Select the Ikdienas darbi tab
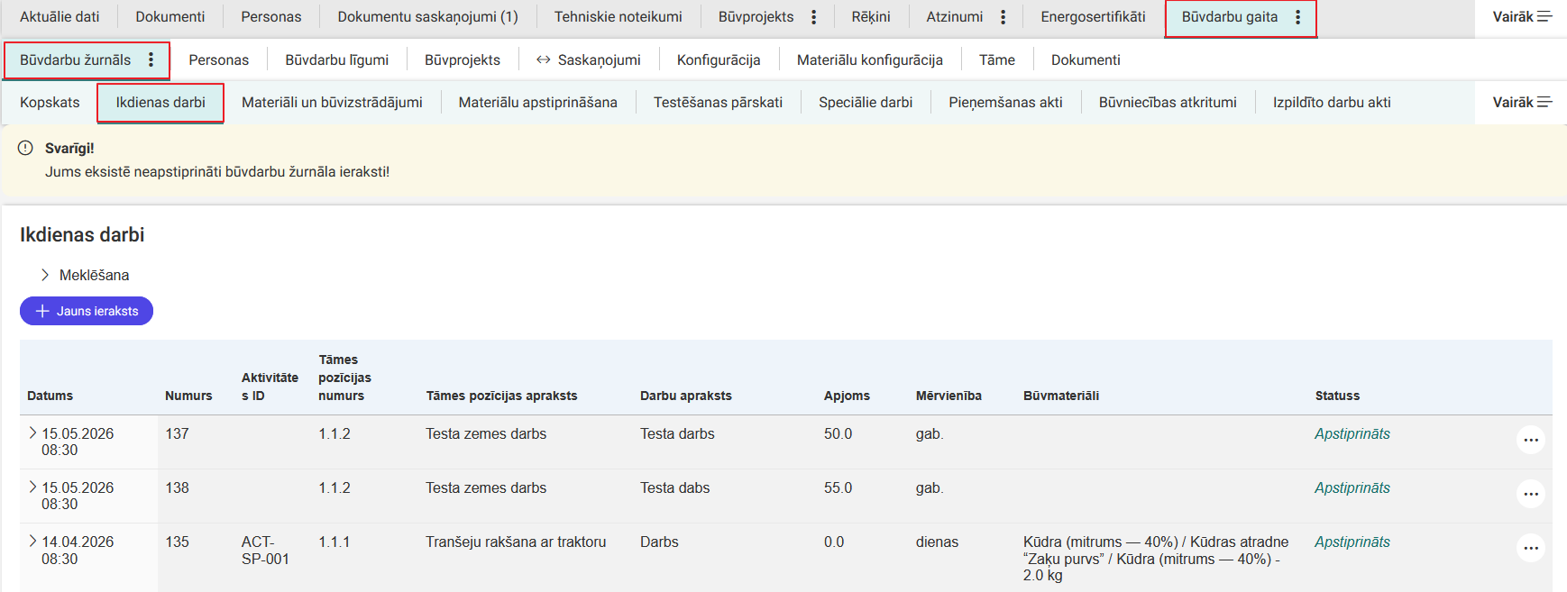This screenshot has width=1567, height=592. pyautogui.click(x=160, y=102)
